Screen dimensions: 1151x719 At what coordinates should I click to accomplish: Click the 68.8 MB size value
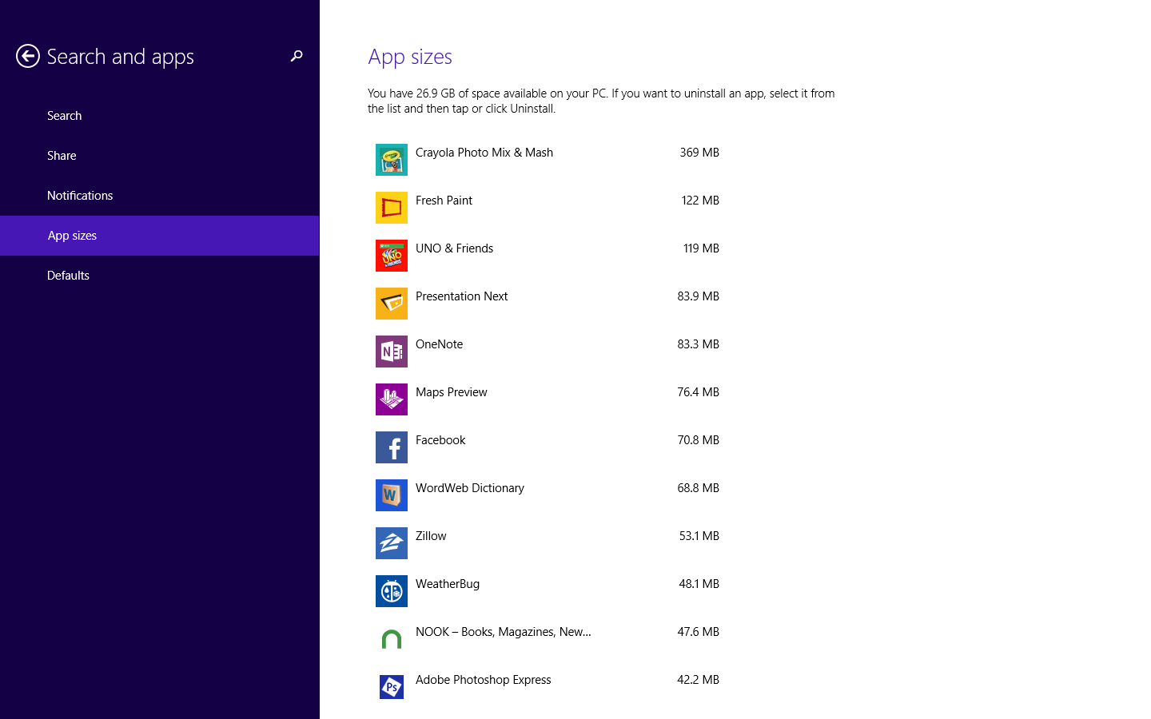698,488
